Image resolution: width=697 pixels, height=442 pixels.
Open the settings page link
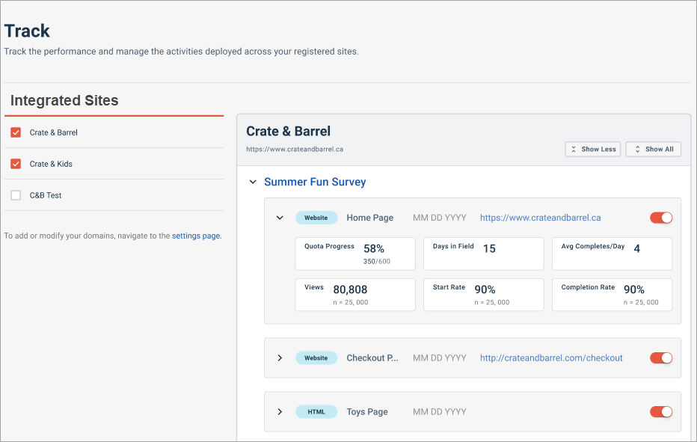tap(196, 236)
